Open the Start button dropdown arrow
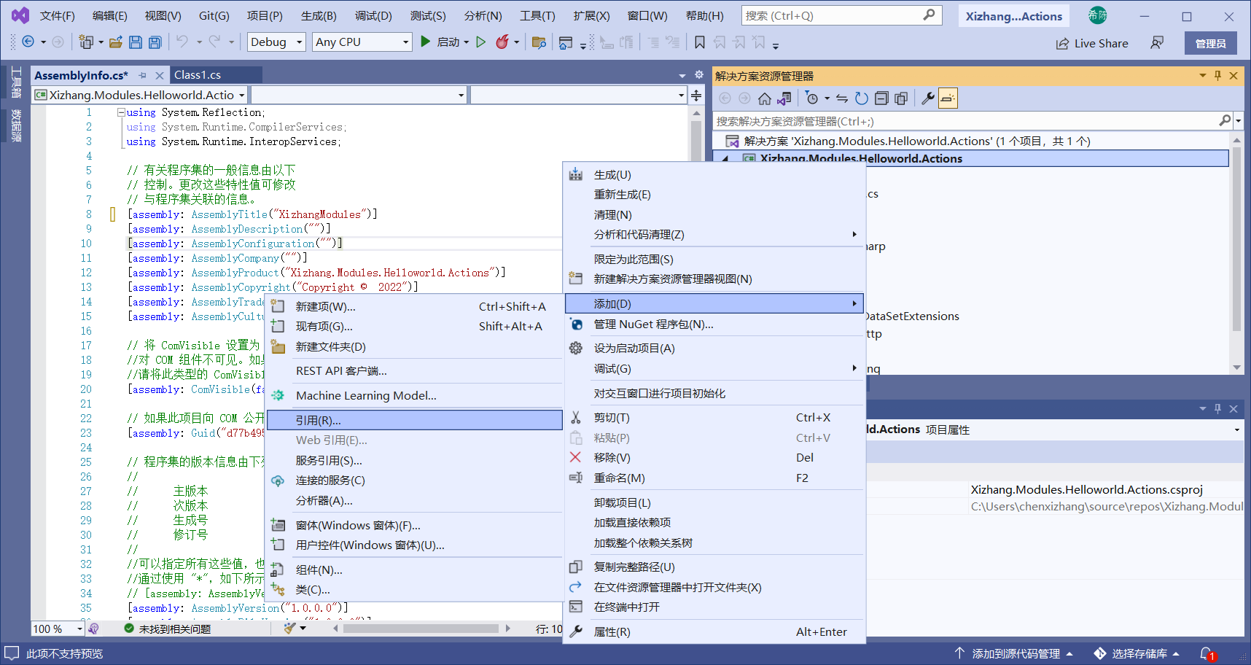1251x665 pixels. [x=467, y=42]
